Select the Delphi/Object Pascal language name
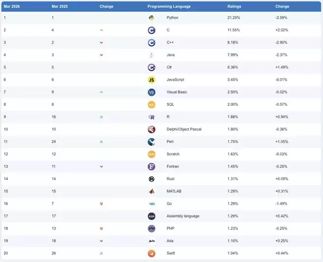This screenshot has width=323, height=262. click(x=184, y=129)
